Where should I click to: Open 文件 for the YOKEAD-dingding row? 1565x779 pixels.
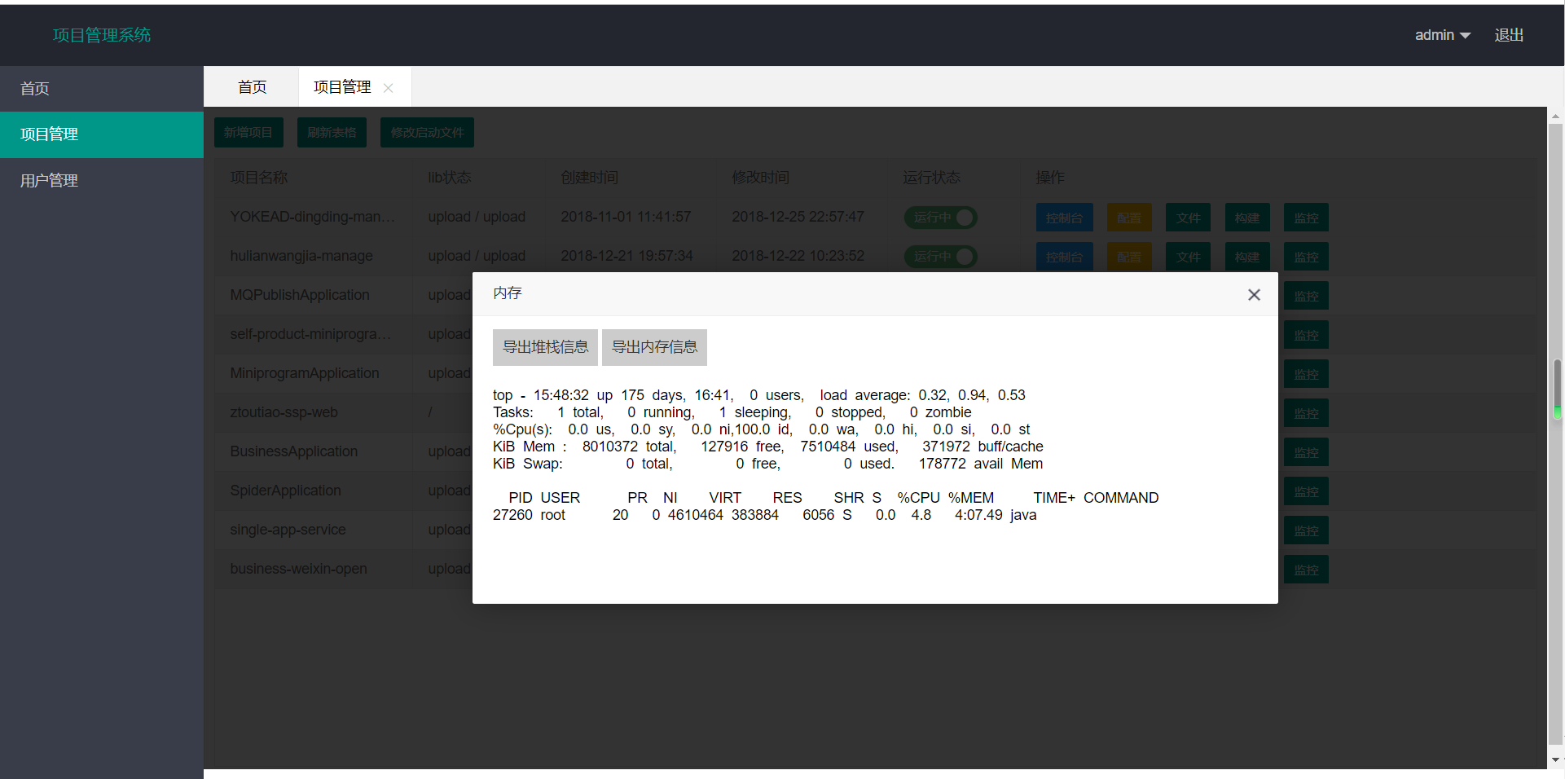click(1188, 218)
